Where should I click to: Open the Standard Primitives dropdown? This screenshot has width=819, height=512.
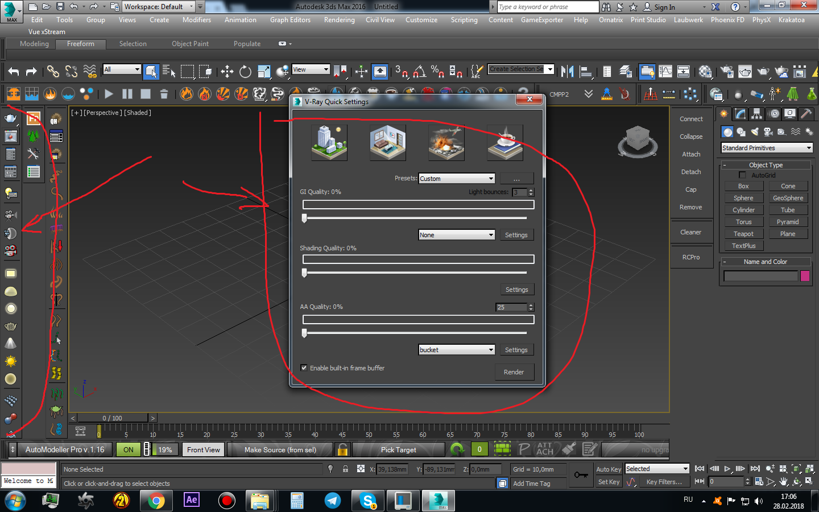(x=767, y=148)
